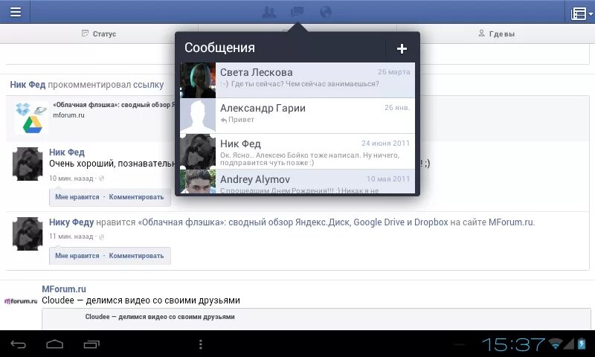The image size is (595, 357).
Task: Tap the mforum.ru logo image
Action: [21, 301]
